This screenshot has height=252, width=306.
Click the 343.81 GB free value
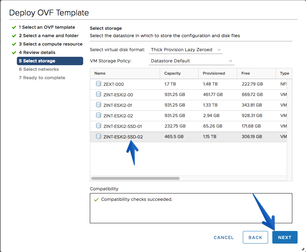(x=252, y=105)
